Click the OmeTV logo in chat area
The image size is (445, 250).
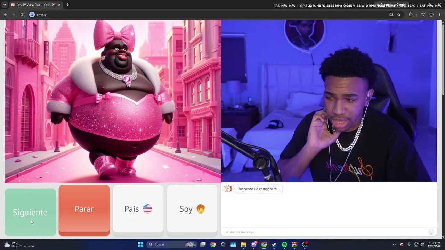[227, 189]
